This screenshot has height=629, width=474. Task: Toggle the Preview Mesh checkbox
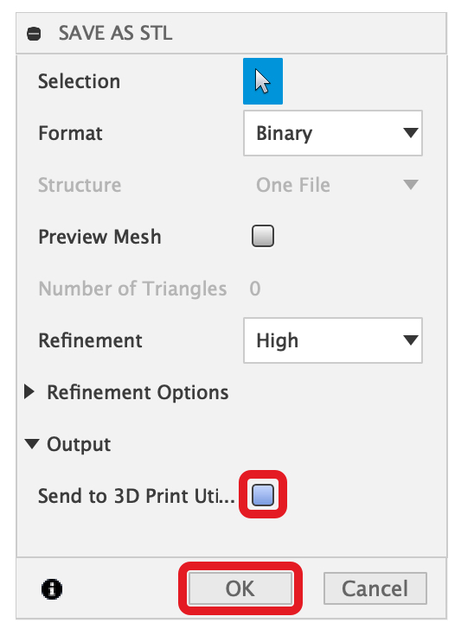click(x=263, y=236)
